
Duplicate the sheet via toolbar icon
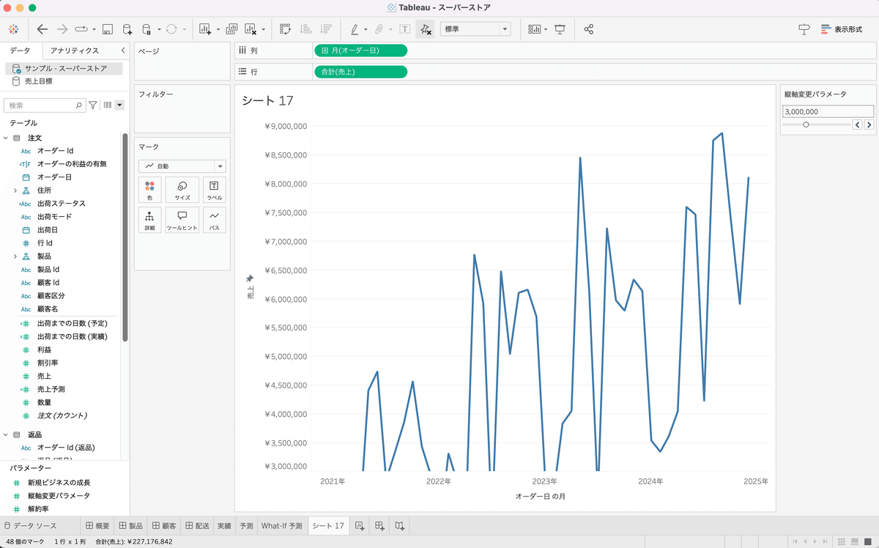tap(232, 29)
